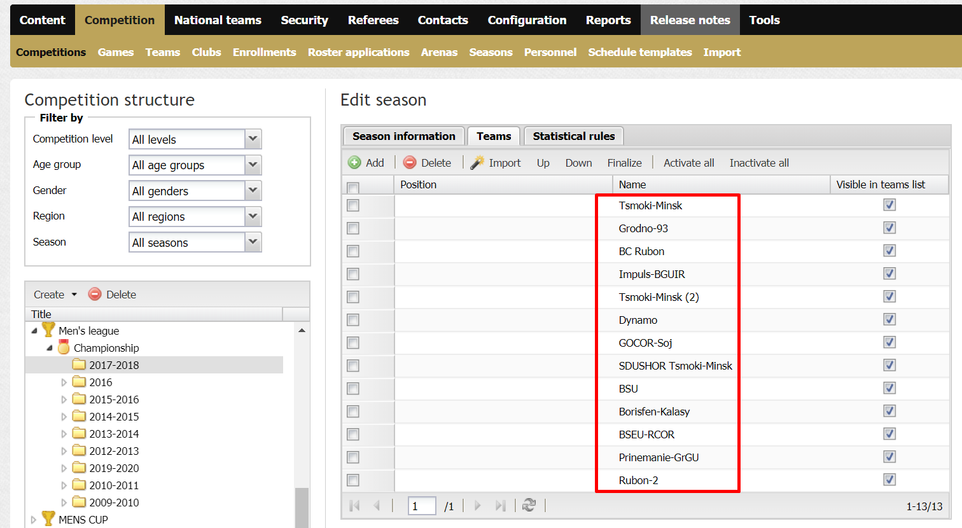Viewport: 962px width, 528px height.
Task: Move selected team Down
Action: coord(579,163)
